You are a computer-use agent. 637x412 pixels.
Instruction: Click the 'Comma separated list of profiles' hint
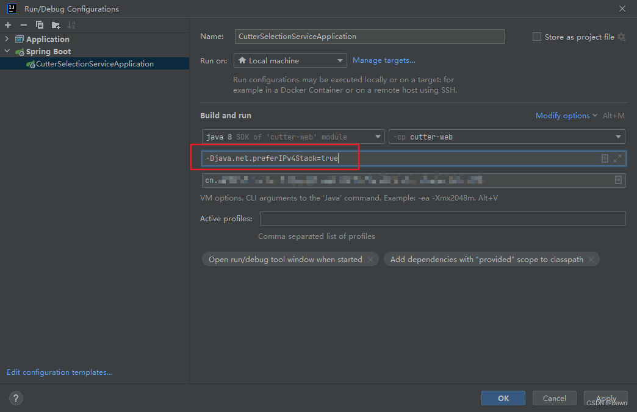click(x=317, y=236)
